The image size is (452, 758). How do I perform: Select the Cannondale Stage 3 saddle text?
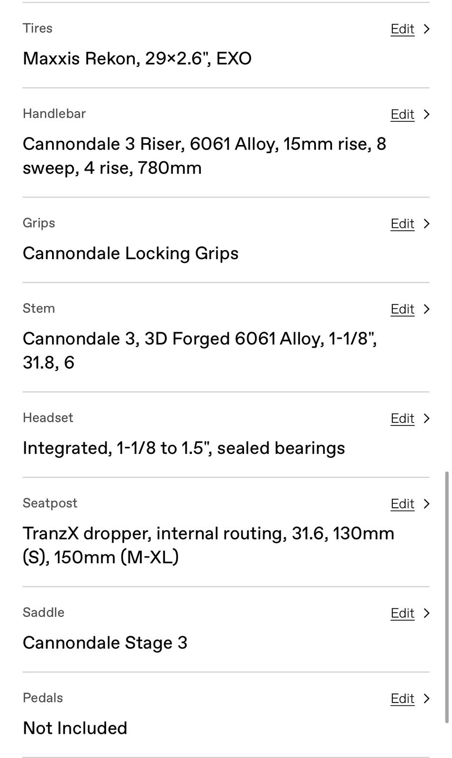pos(105,643)
